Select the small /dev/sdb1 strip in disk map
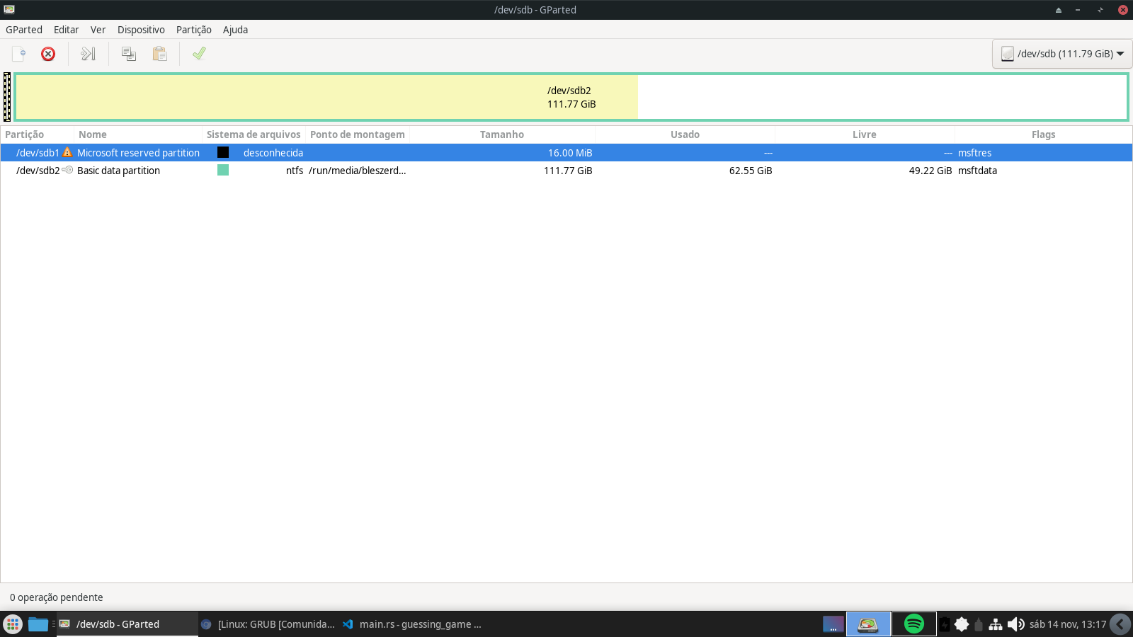1133x637 pixels. point(7,97)
